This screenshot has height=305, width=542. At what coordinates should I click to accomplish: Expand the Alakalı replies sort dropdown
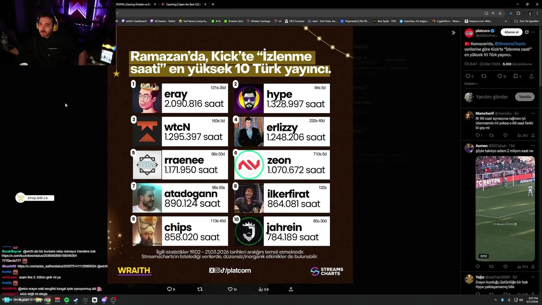(x=471, y=83)
